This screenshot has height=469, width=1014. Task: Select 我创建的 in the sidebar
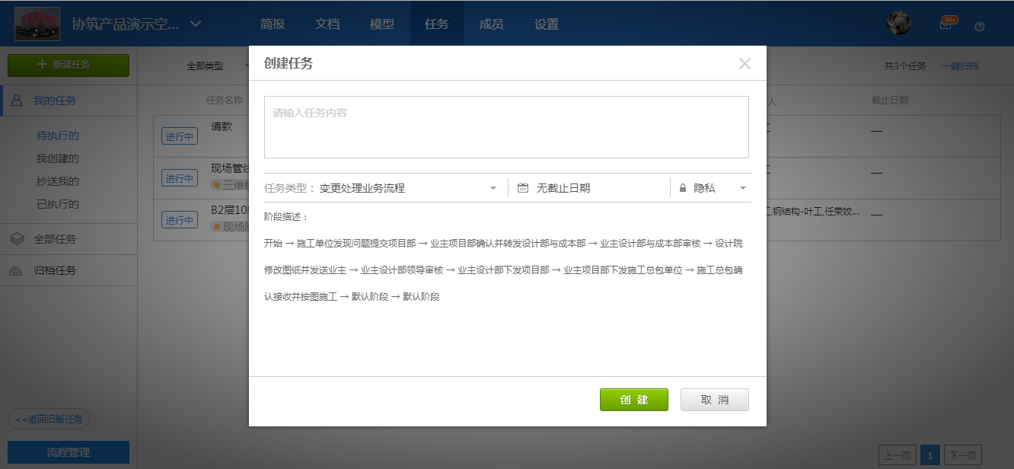pos(58,158)
